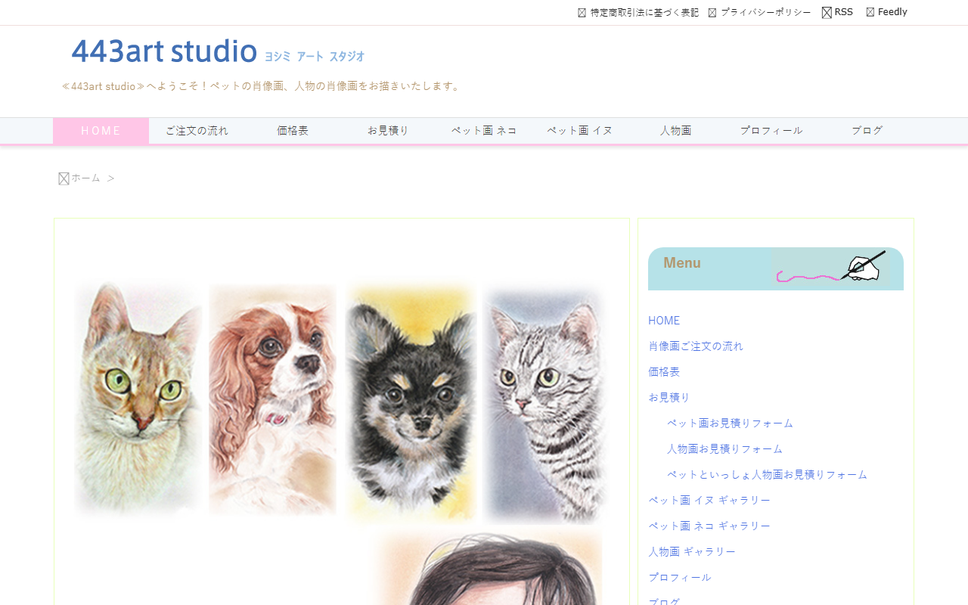Screen dimensions: 968x605
Task: Click HOME in the sidebar Menu
Action: pyautogui.click(x=664, y=321)
